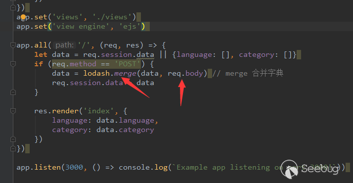Fold the if req.method POST block
Viewport: 353px width, 183px height.
coord(13,64)
